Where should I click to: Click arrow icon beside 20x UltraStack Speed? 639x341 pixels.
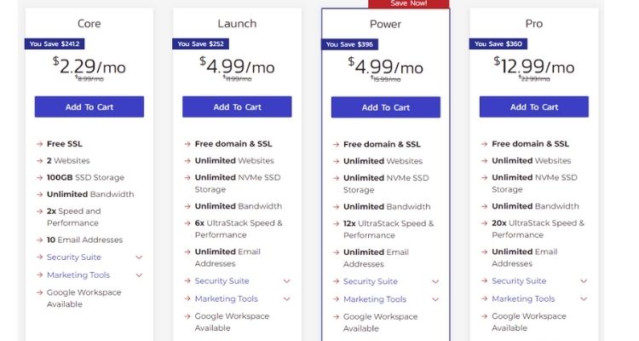(484, 223)
